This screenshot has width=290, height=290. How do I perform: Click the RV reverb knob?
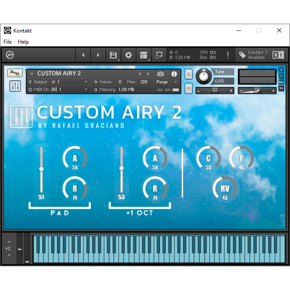tap(225, 188)
